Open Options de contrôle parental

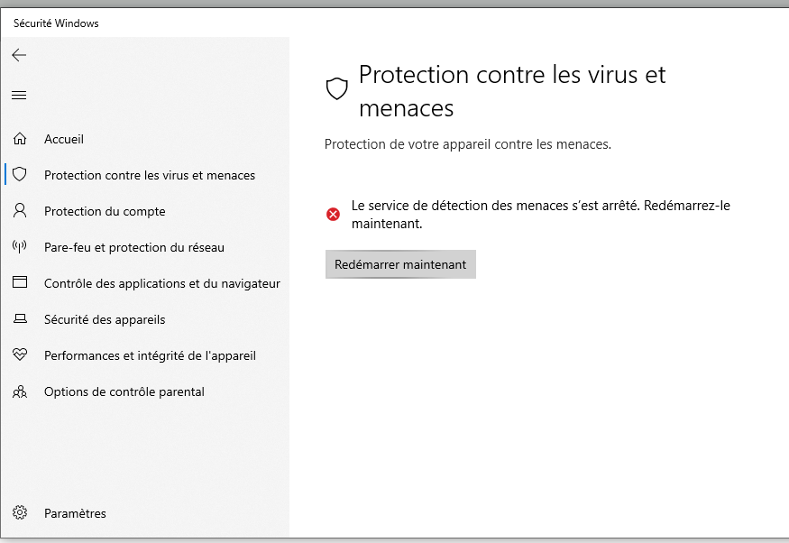click(x=124, y=391)
